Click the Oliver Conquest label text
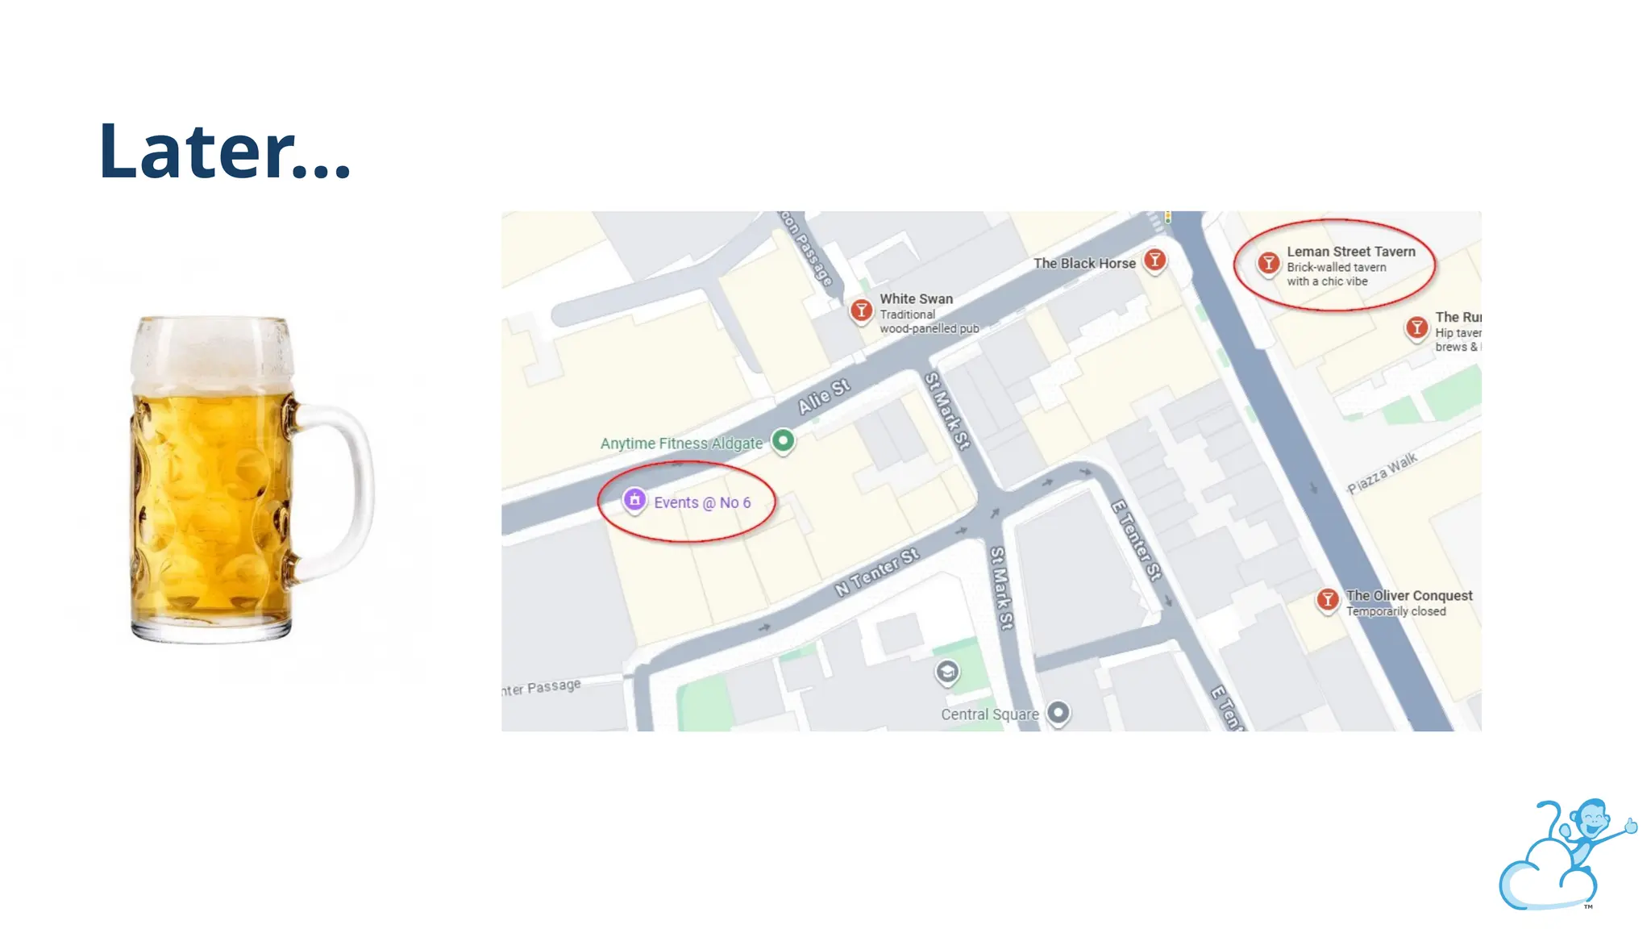 pyautogui.click(x=1409, y=595)
